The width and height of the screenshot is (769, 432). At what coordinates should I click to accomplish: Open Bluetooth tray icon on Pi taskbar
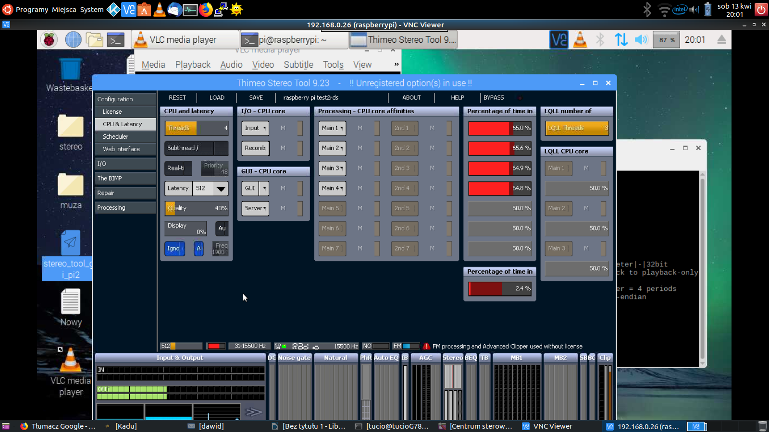pos(600,40)
